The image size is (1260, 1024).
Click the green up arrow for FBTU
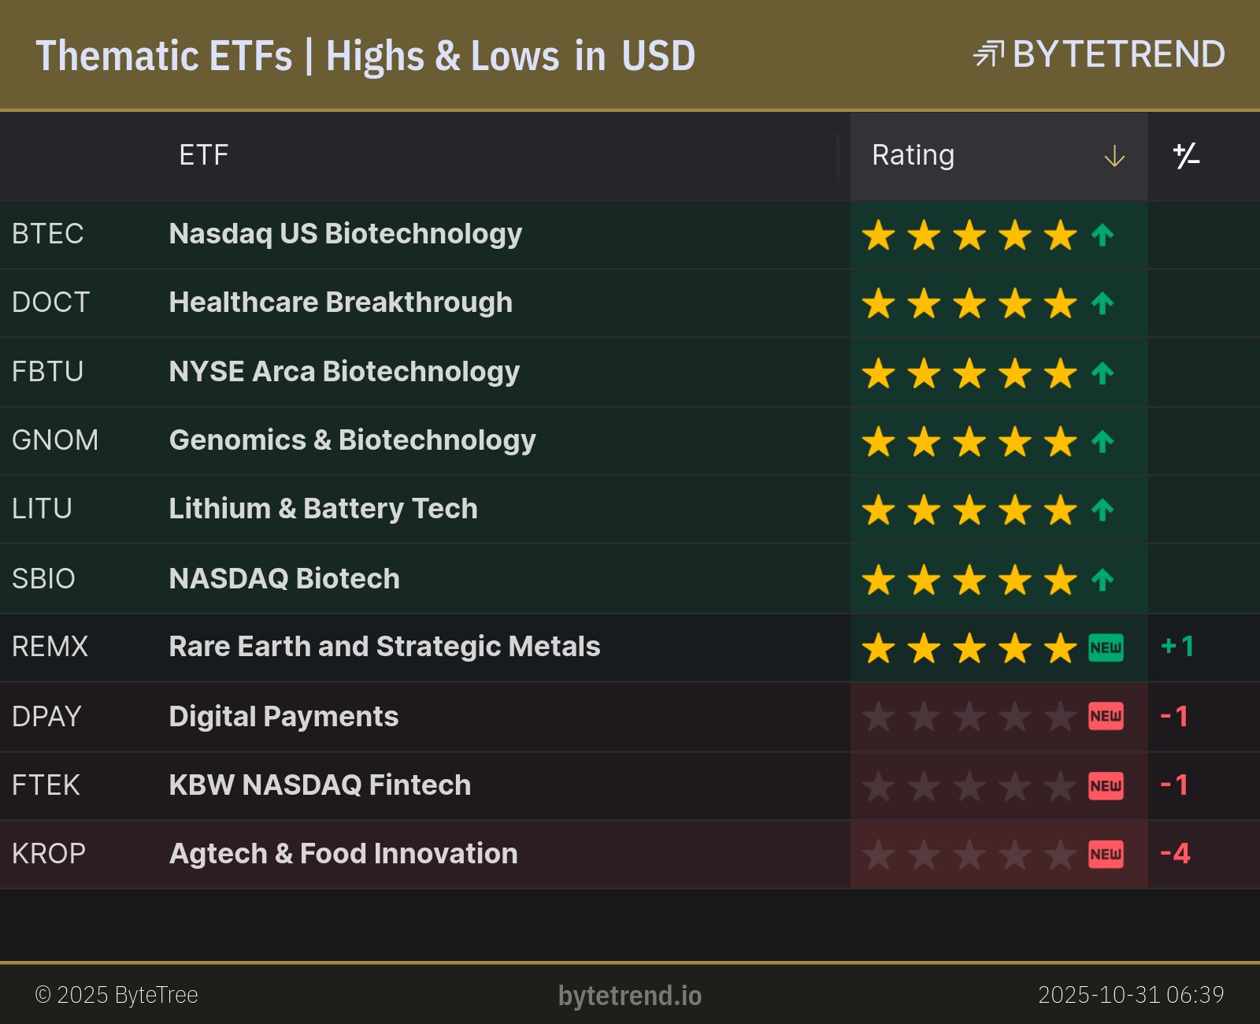coord(1102,373)
